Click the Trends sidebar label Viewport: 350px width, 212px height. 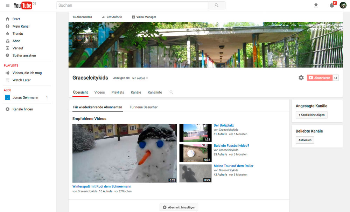pyautogui.click(x=17, y=34)
